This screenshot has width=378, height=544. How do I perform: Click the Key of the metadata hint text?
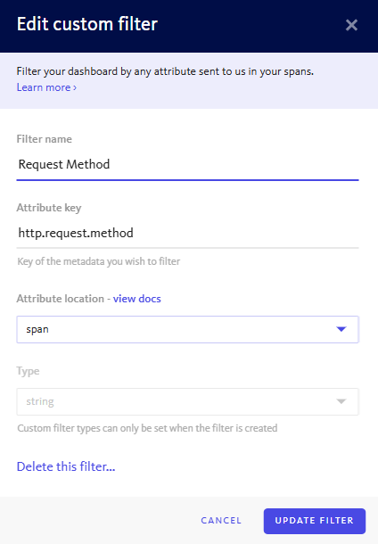point(99,261)
